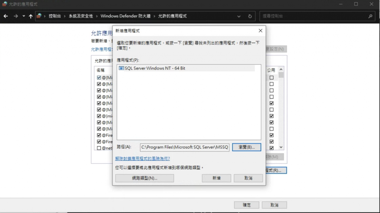Click the SQL Server application icon in list
Viewport: 380px width, 213px height.
point(121,68)
